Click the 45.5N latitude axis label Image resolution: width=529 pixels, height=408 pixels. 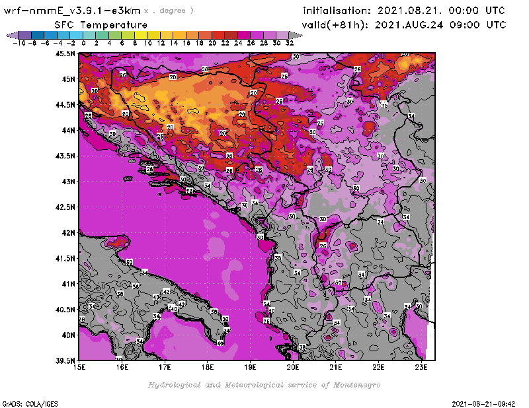(x=65, y=54)
